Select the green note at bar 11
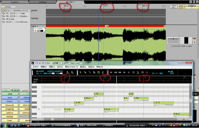 coord(69,109)
